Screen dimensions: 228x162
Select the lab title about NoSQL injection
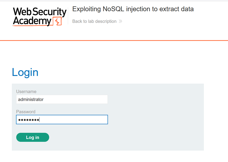(x=133, y=9)
